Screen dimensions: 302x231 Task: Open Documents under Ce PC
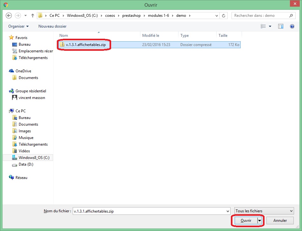pos(28,124)
